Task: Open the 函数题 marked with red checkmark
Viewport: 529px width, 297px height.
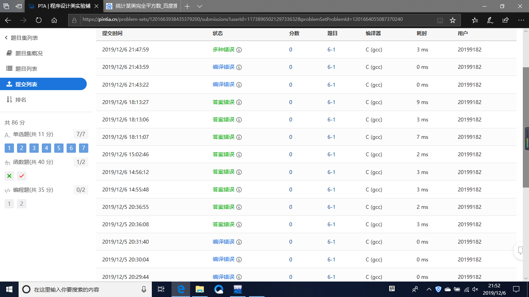Action: (22, 176)
